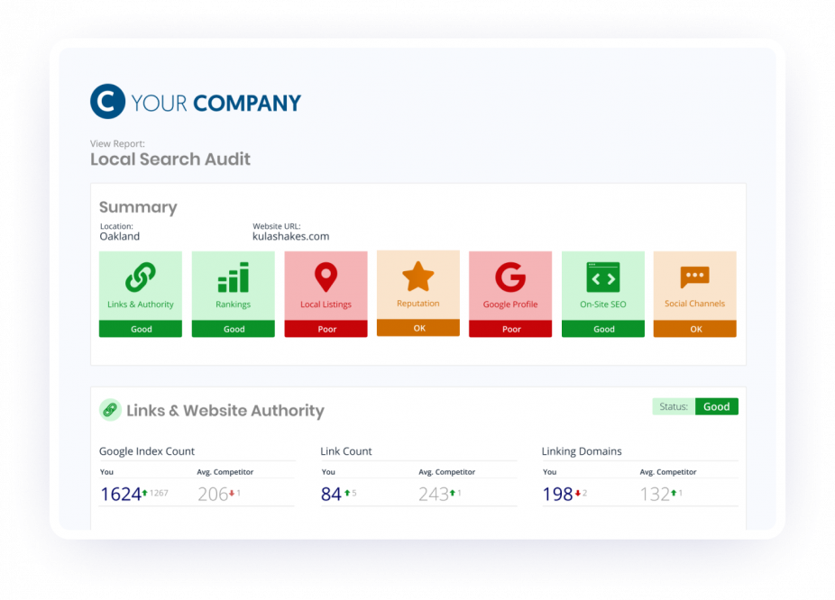Click the Google Index Count heading

point(147,451)
